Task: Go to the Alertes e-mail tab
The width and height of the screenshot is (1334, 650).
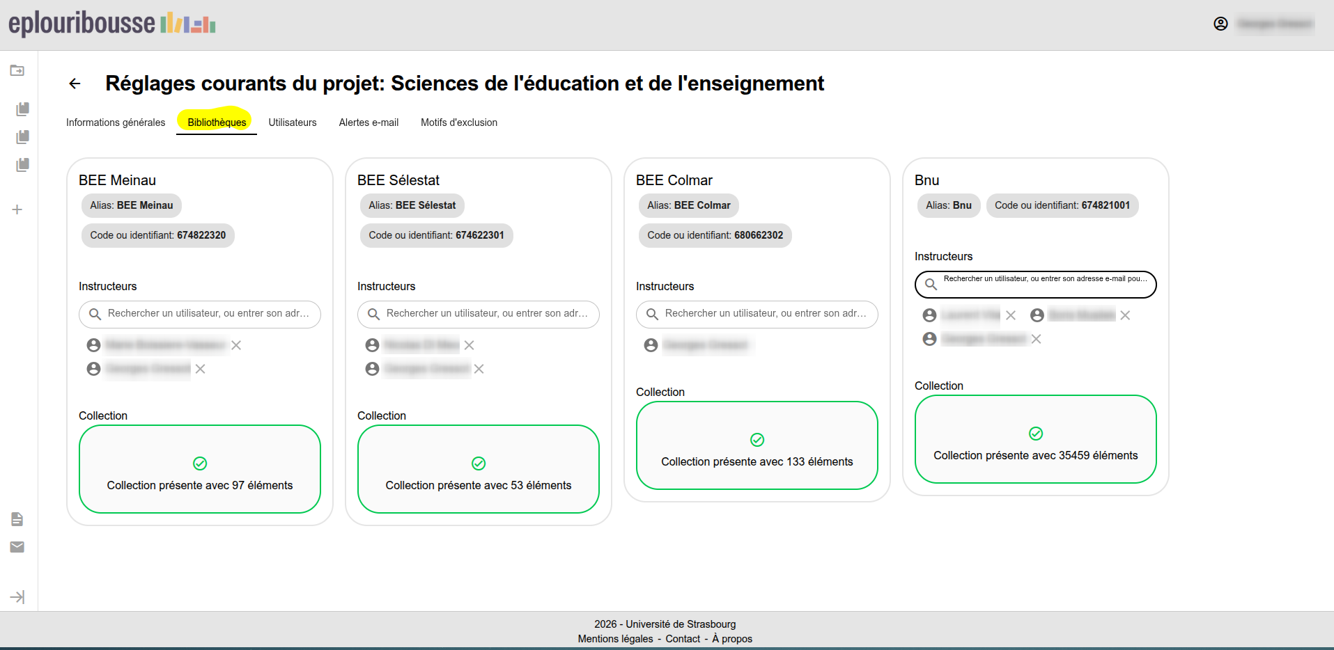Action: (x=369, y=122)
